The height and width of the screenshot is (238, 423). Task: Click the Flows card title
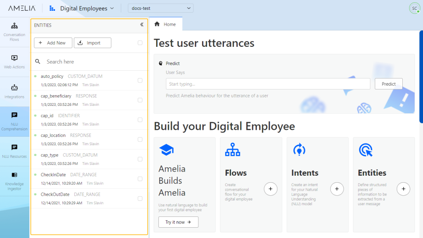coord(236,173)
